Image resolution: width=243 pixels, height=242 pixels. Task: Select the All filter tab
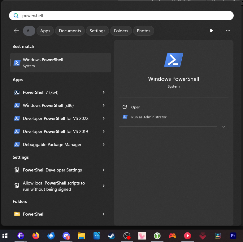(x=29, y=31)
